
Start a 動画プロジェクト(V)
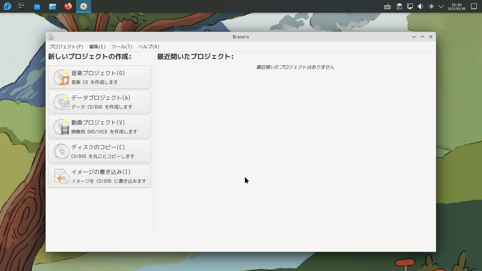pos(100,127)
